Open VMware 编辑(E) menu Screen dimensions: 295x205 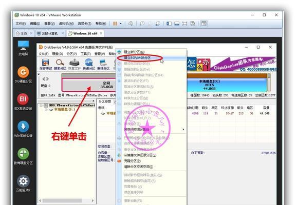click(x=35, y=24)
